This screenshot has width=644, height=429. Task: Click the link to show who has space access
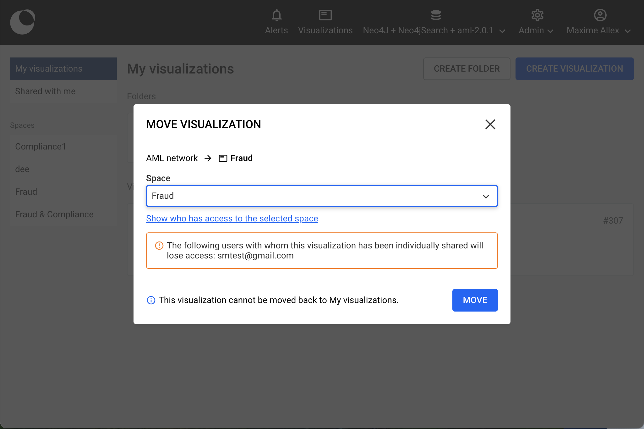(x=232, y=219)
